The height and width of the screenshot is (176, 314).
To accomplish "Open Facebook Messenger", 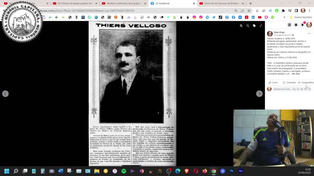I will tap(296, 25).
